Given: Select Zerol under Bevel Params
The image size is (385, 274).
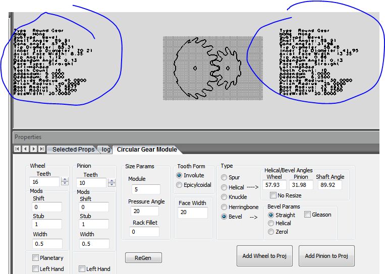Looking at the screenshot, I should click(271, 232).
